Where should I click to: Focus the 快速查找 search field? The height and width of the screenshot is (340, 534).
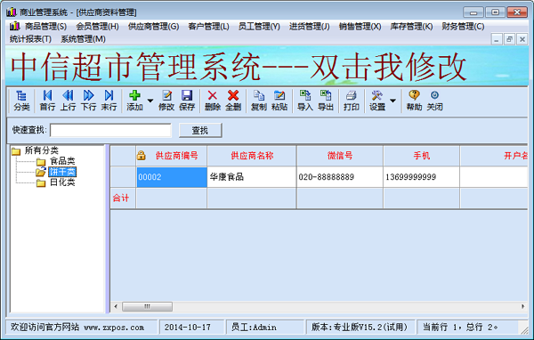point(110,130)
